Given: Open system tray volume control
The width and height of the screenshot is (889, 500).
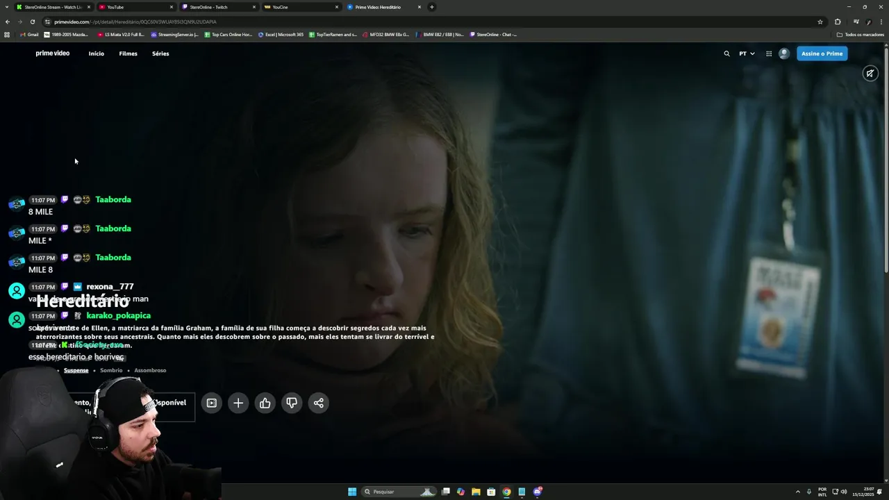Looking at the screenshot, I should (x=844, y=492).
